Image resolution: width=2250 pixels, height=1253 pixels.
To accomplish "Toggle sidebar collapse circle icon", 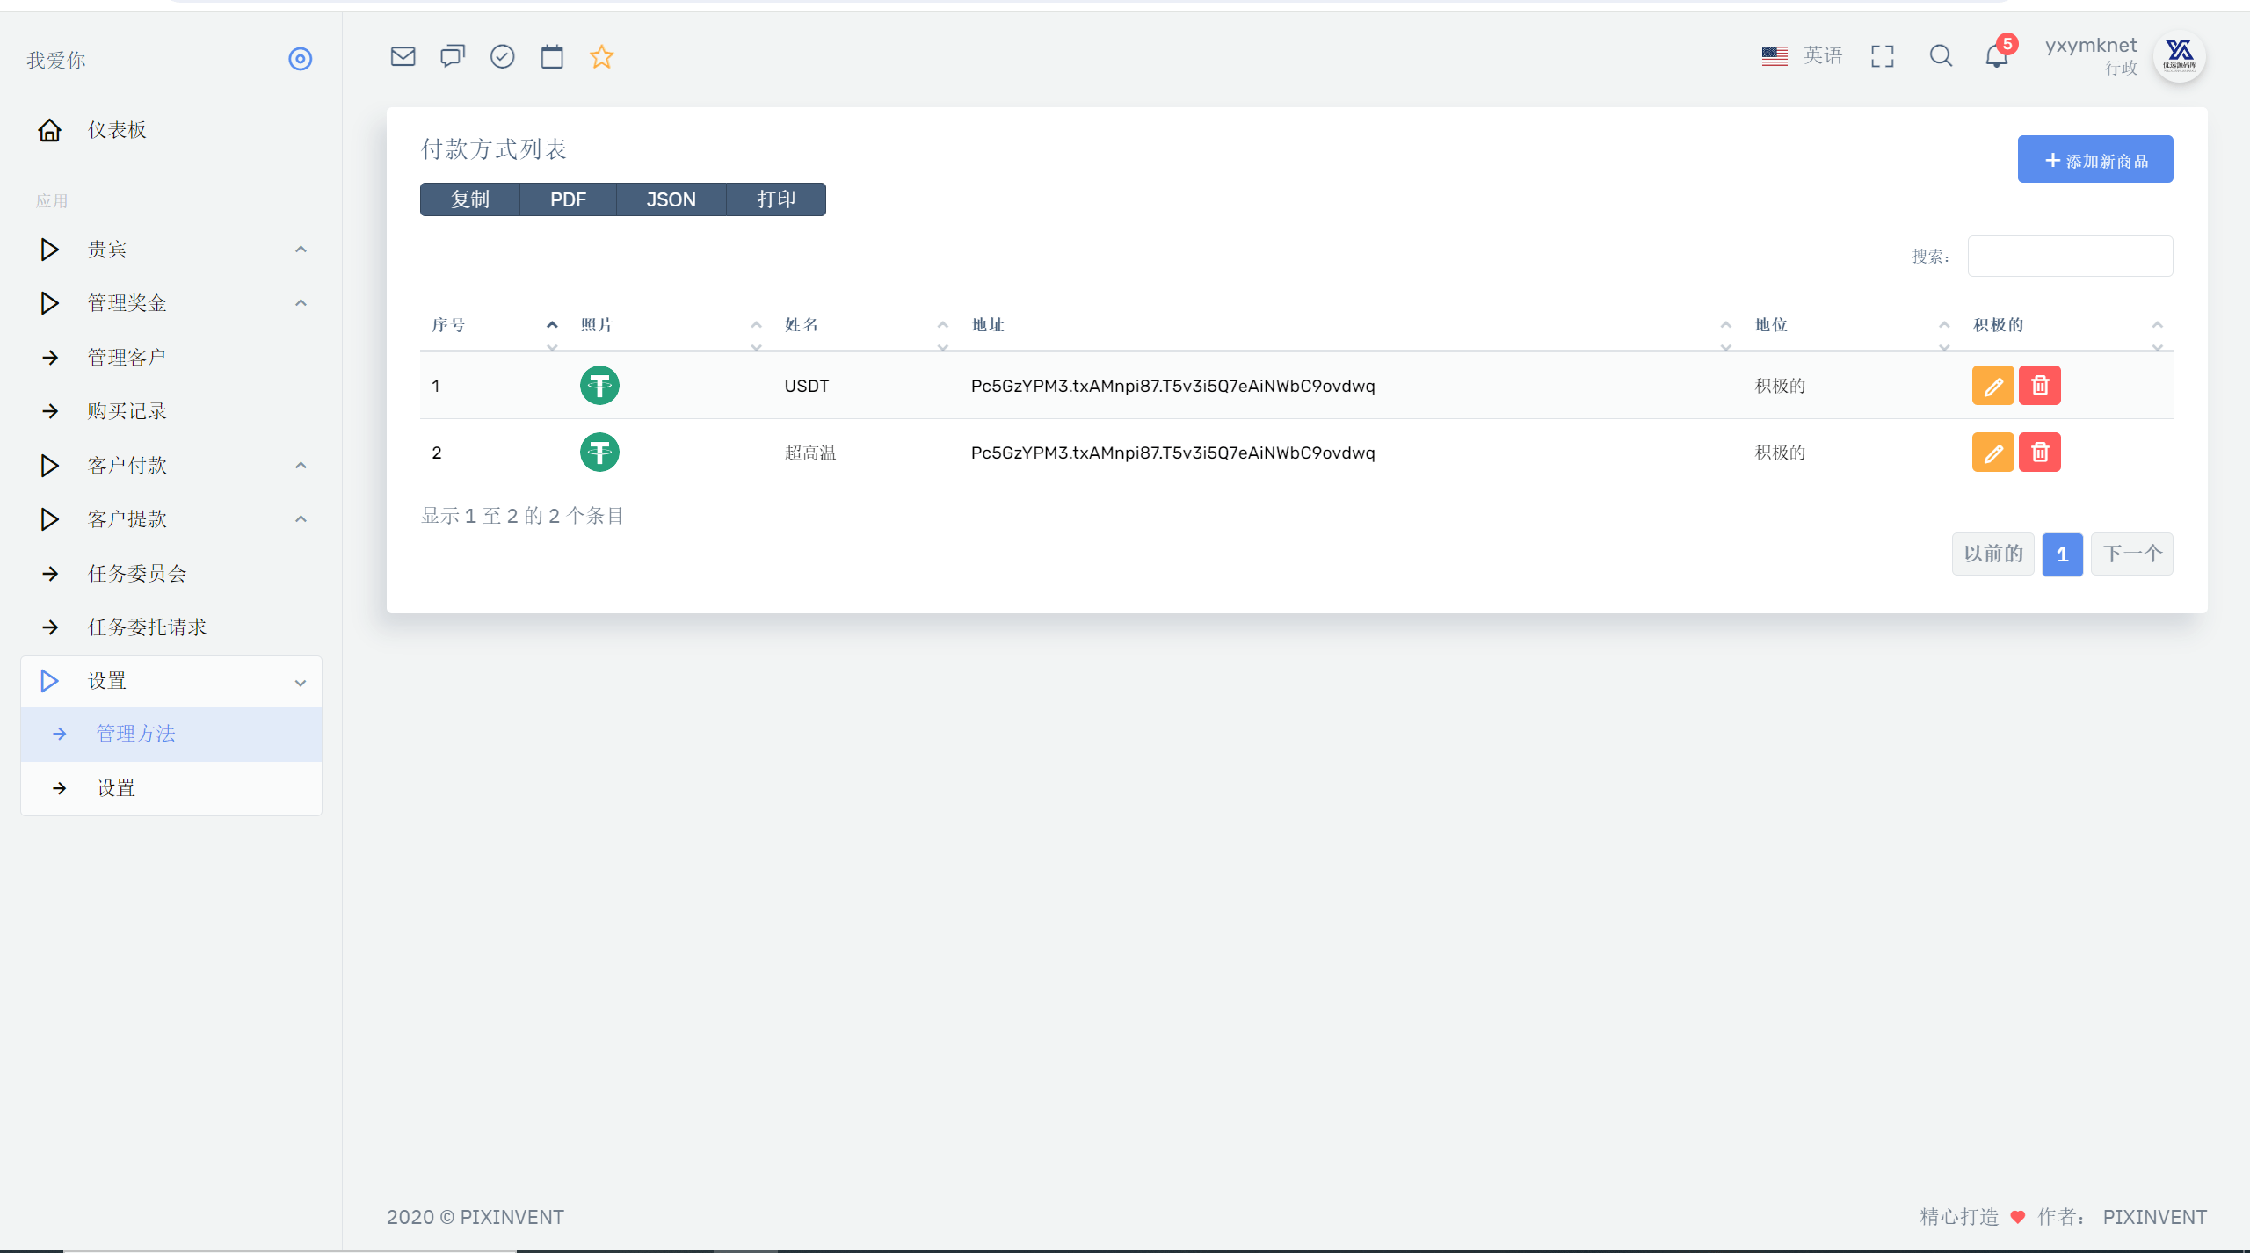I will click(x=301, y=59).
